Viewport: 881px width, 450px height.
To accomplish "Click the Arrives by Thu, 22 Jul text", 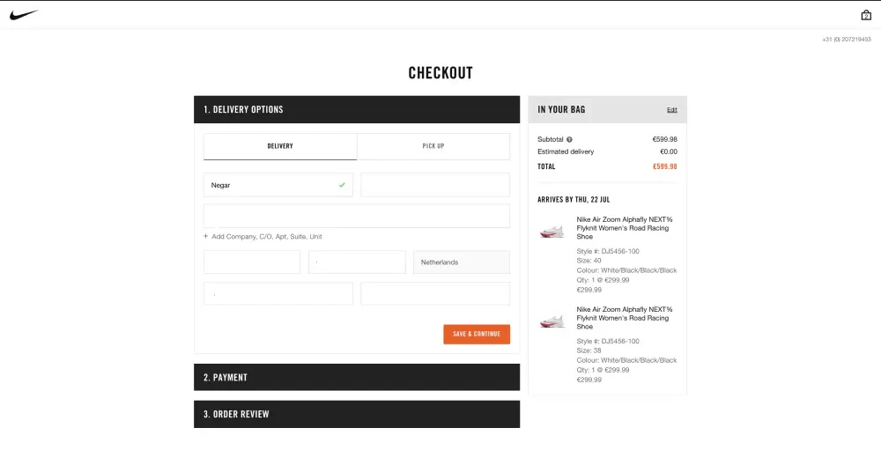I will [574, 199].
